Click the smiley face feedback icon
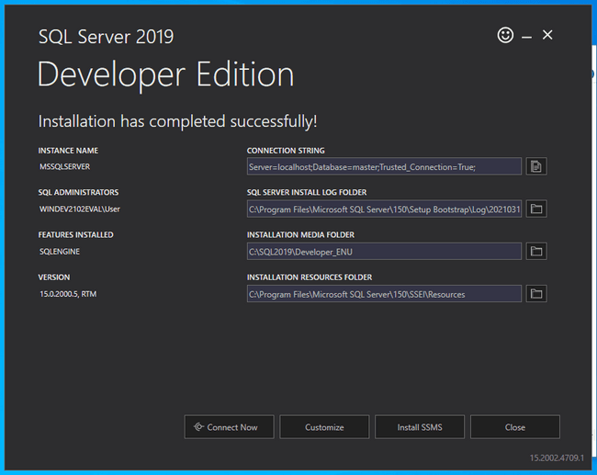The height and width of the screenshot is (475, 597). [x=505, y=35]
